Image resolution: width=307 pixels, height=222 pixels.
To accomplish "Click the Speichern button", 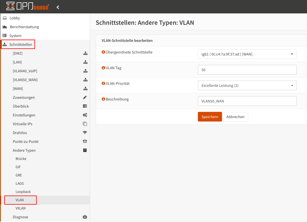I will point(210,117).
